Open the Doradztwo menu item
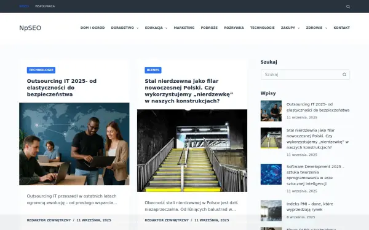This screenshot has width=369, height=230. tap(122, 28)
